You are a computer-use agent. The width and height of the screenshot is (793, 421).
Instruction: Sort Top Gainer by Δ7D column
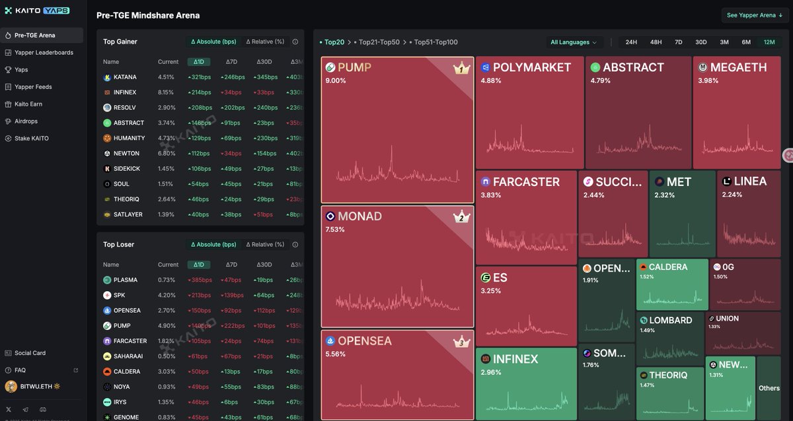click(x=231, y=62)
